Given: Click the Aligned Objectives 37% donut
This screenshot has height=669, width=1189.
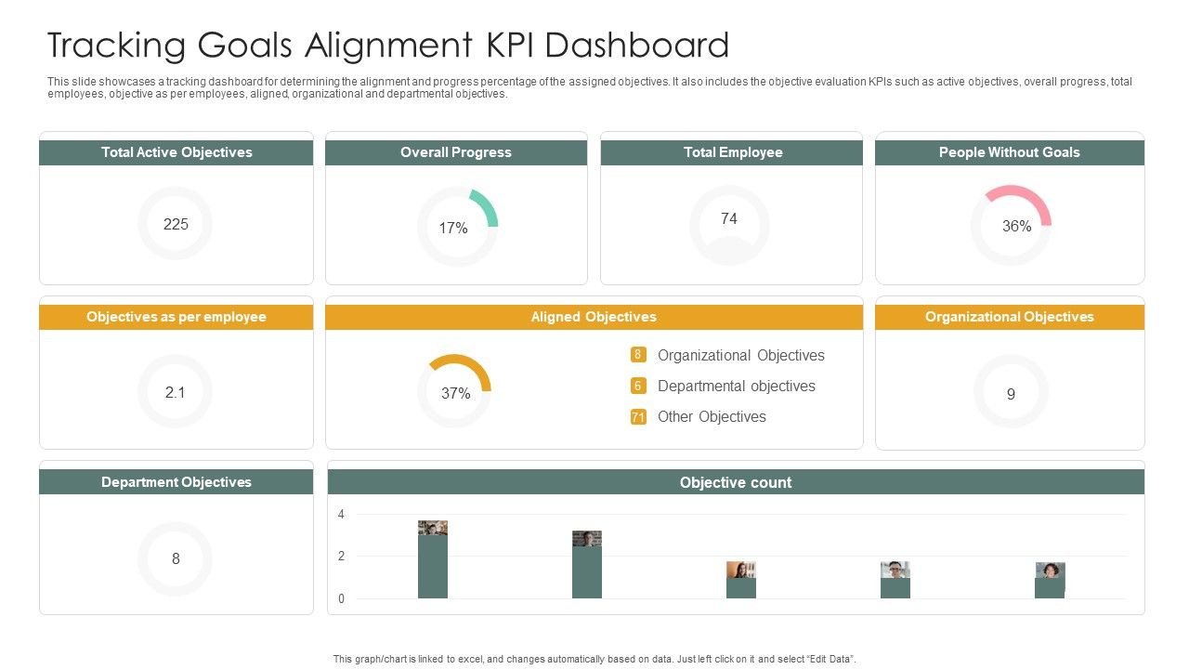Looking at the screenshot, I should 454,393.
